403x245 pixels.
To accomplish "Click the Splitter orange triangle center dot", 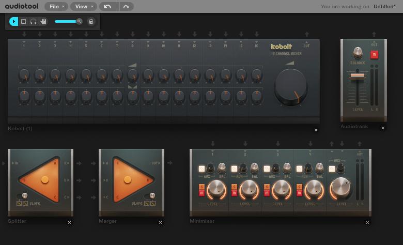I will pos(45,179).
